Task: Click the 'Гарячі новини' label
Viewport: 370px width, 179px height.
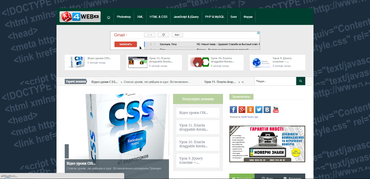Action: [76, 81]
